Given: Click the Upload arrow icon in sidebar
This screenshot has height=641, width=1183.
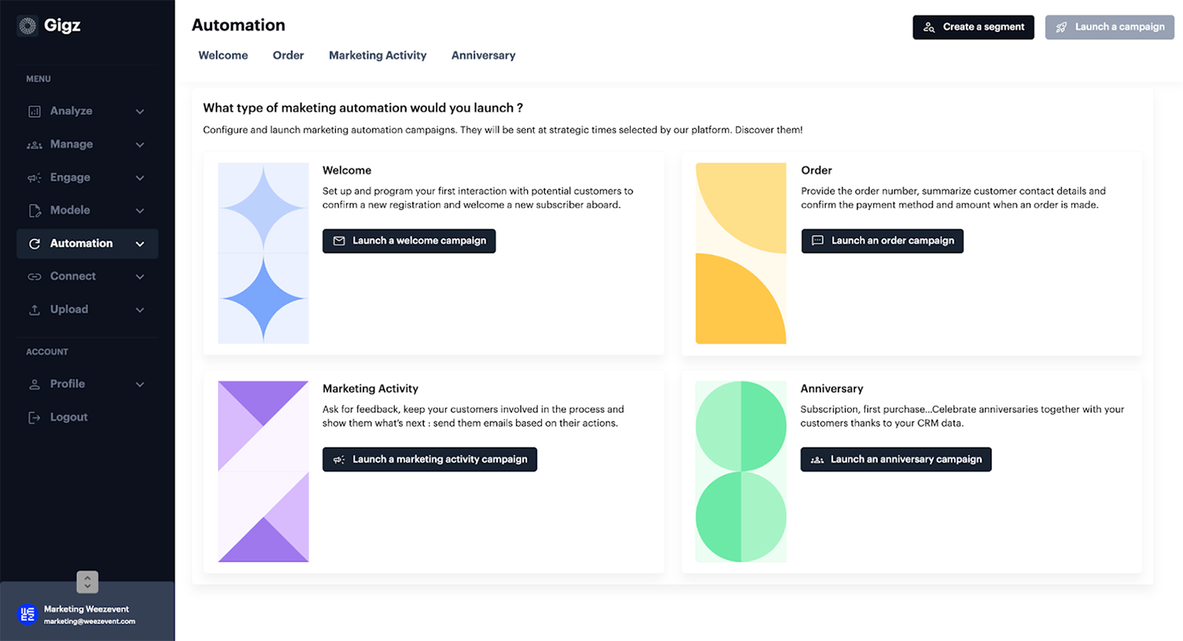Looking at the screenshot, I should 35,310.
